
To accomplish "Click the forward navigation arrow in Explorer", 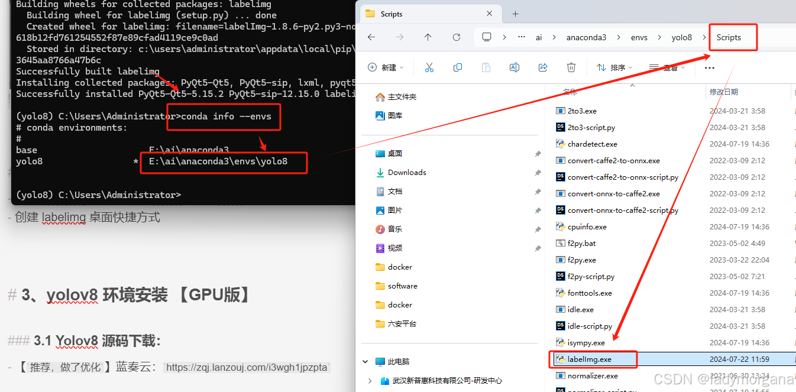I will pyautogui.click(x=400, y=37).
